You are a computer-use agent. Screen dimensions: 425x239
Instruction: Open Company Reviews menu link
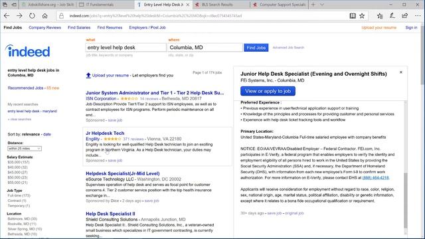click(x=44, y=28)
